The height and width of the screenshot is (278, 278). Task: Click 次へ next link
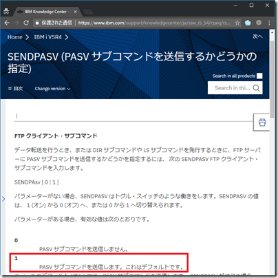pyautogui.click(x=257, y=36)
